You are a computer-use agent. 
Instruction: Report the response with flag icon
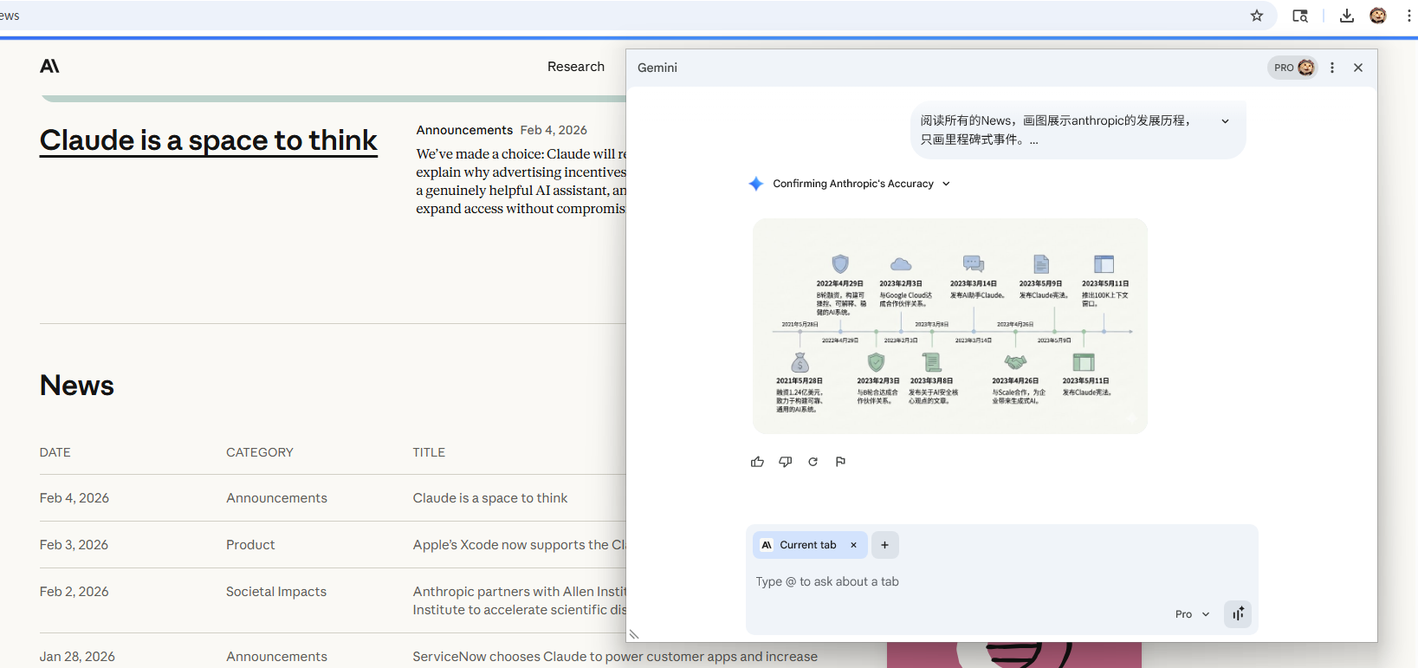840,462
